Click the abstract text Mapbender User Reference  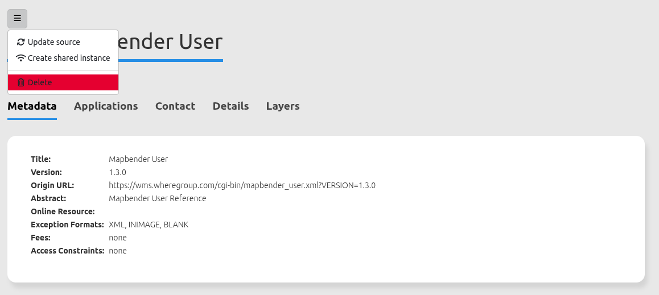click(157, 198)
